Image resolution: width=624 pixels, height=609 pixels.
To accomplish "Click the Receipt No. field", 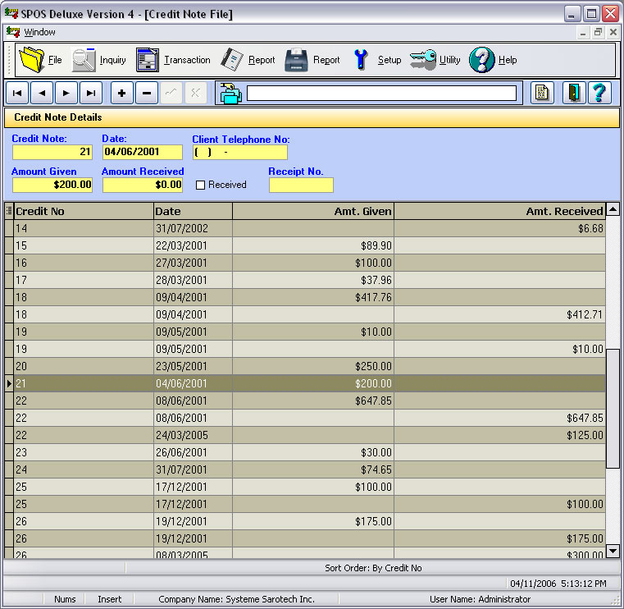I will [301, 185].
